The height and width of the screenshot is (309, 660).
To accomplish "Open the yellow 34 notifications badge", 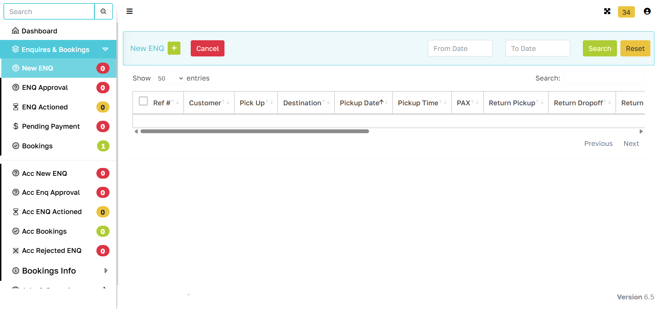I will click(626, 12).
